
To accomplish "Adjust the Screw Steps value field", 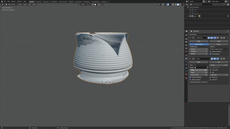I will click(199, 72).
